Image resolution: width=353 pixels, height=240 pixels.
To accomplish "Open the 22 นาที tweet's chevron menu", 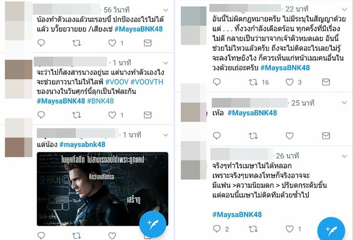I will [344, 9].
